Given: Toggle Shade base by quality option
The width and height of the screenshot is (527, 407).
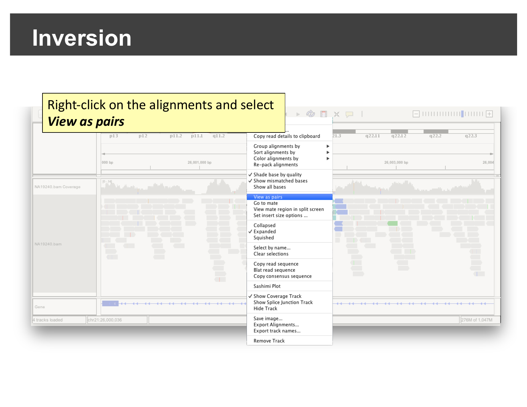Looking at the screenshot, I should click(290, 175).
